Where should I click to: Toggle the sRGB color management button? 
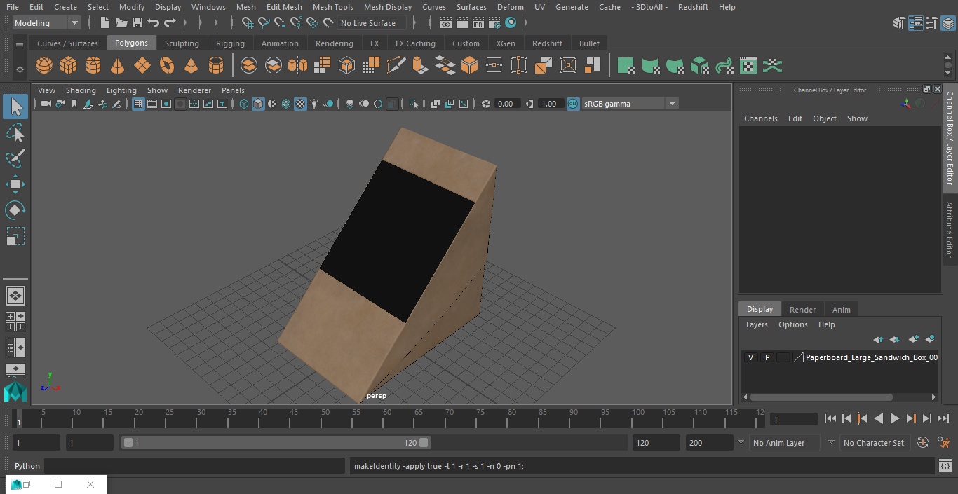[x=573, y=104]
